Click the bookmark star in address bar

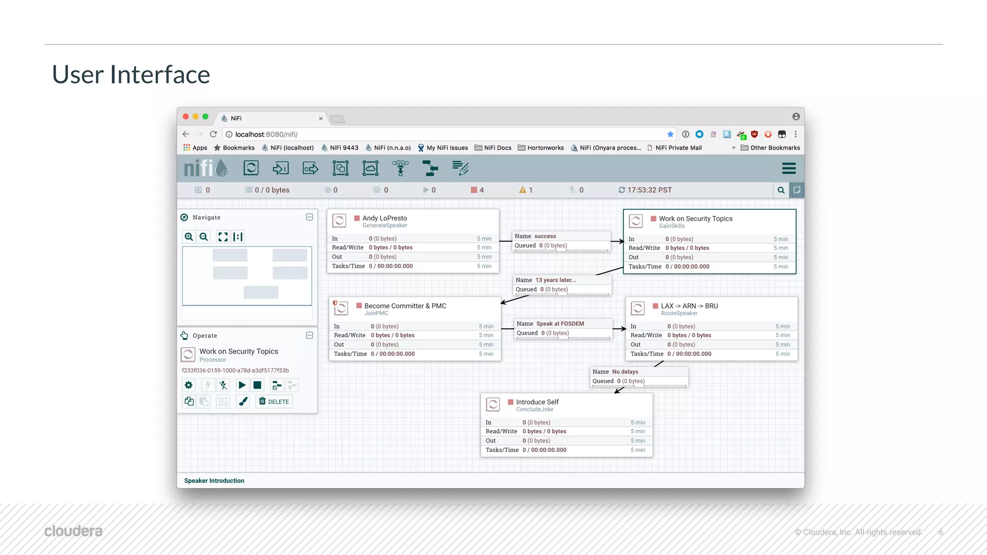pos(670,134)
